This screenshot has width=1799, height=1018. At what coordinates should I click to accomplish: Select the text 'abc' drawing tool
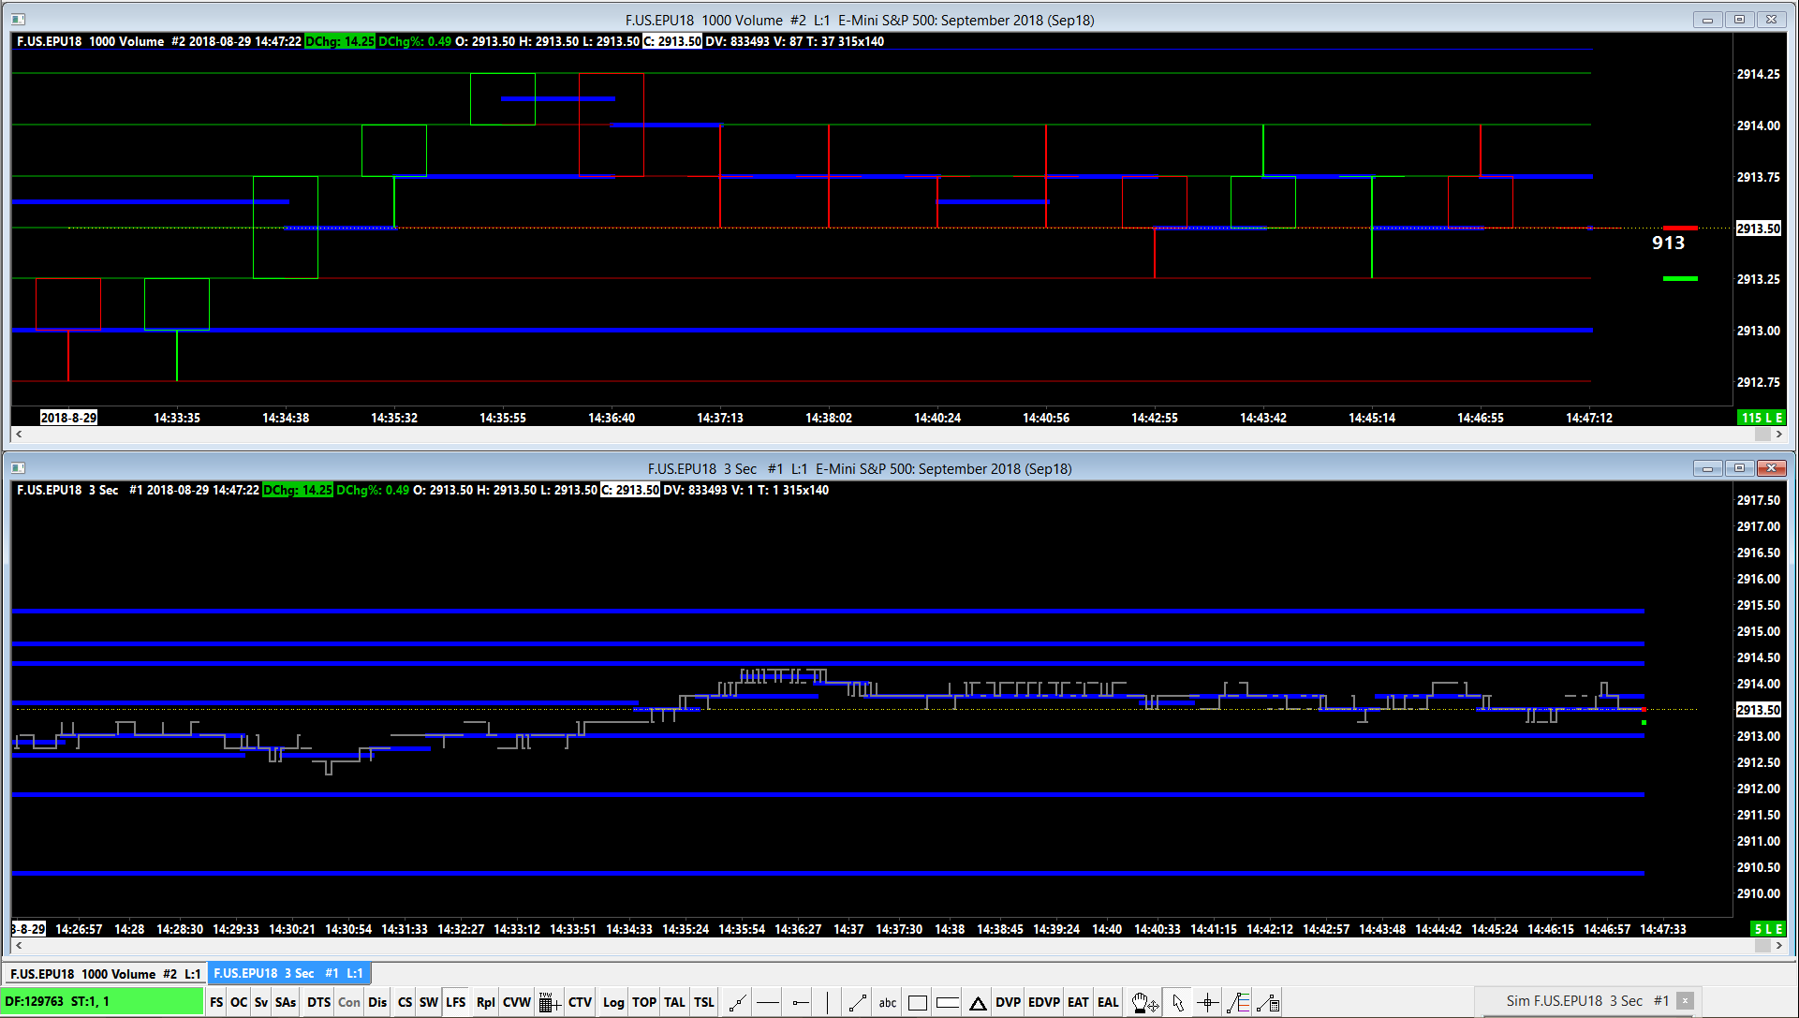[x=887, y=1003]
